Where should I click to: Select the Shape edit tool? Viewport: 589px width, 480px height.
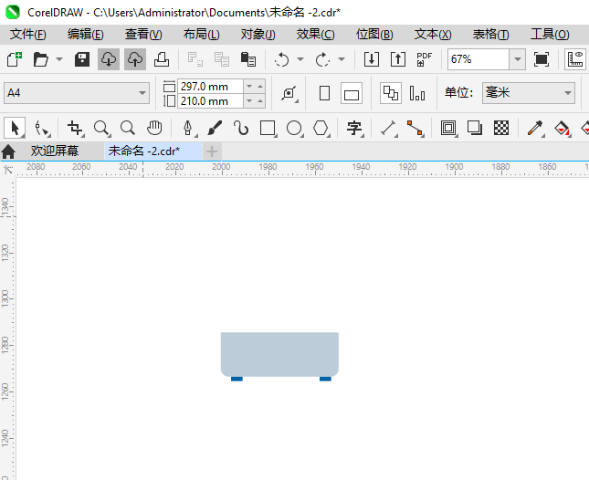point(41,128)
